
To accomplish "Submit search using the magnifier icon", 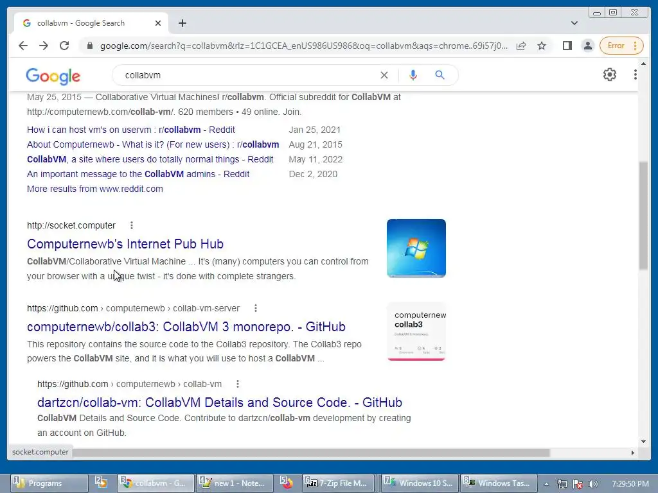I will 440,75.
